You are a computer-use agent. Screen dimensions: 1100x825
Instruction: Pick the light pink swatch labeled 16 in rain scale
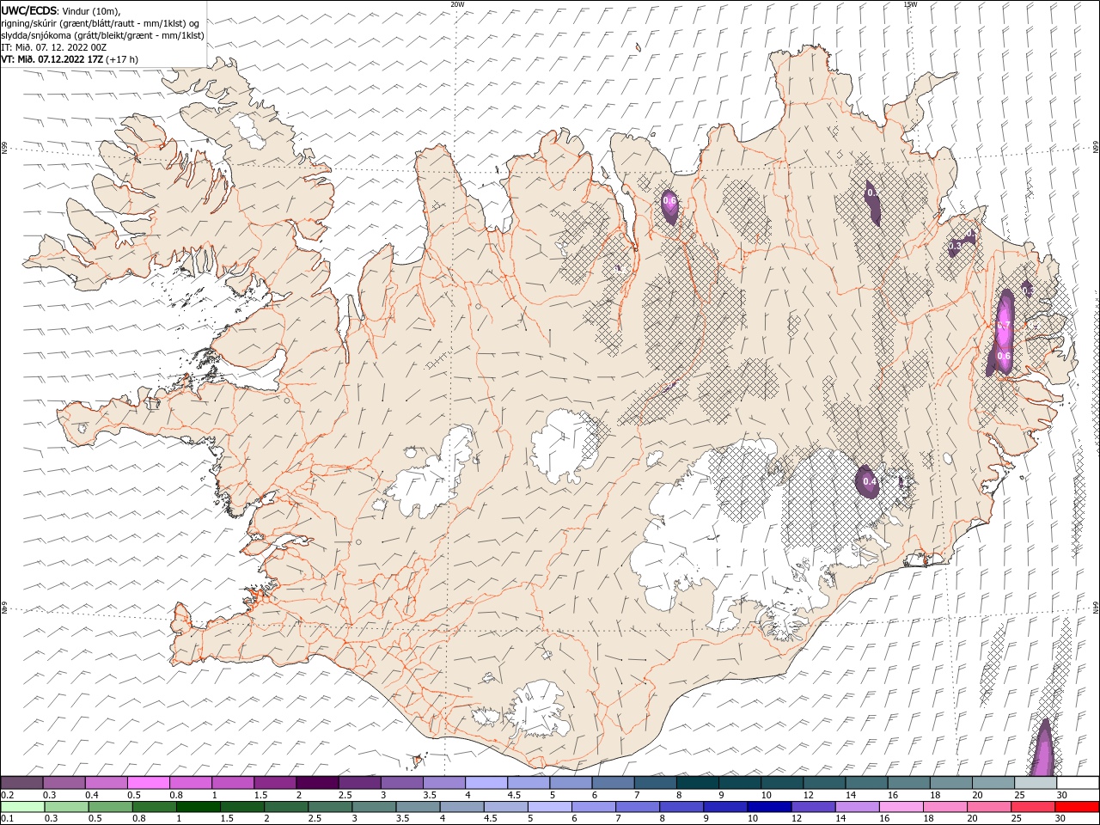pyautogui.click(x=901, y=806)
